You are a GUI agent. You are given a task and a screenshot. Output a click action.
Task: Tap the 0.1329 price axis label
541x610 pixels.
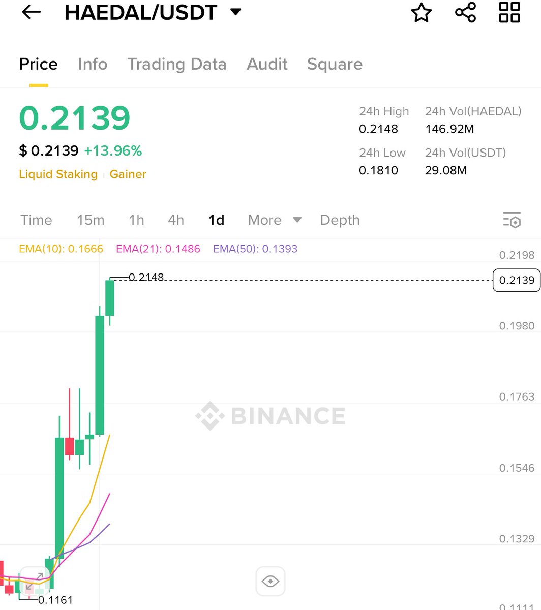517,539
